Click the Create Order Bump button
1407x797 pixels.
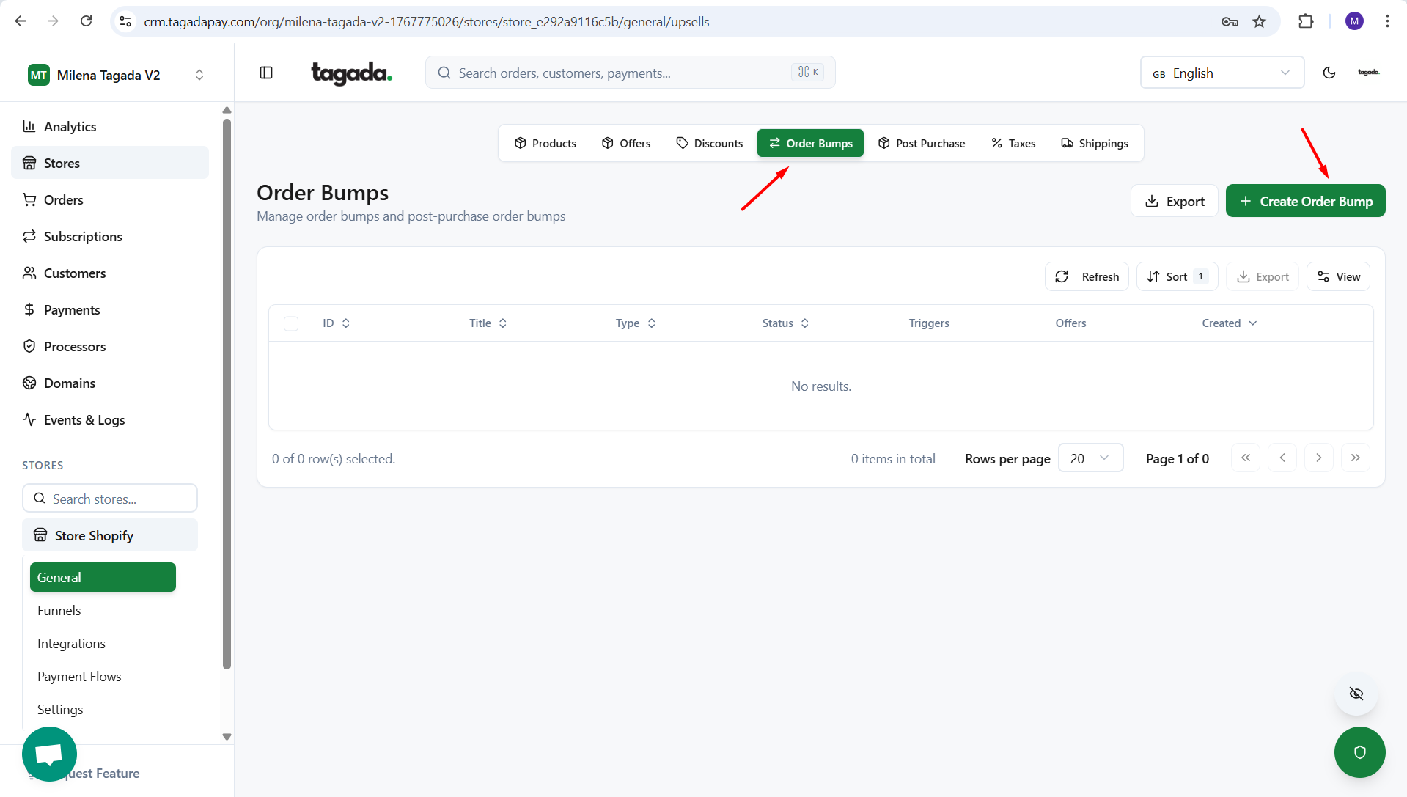coord(1305,201)
